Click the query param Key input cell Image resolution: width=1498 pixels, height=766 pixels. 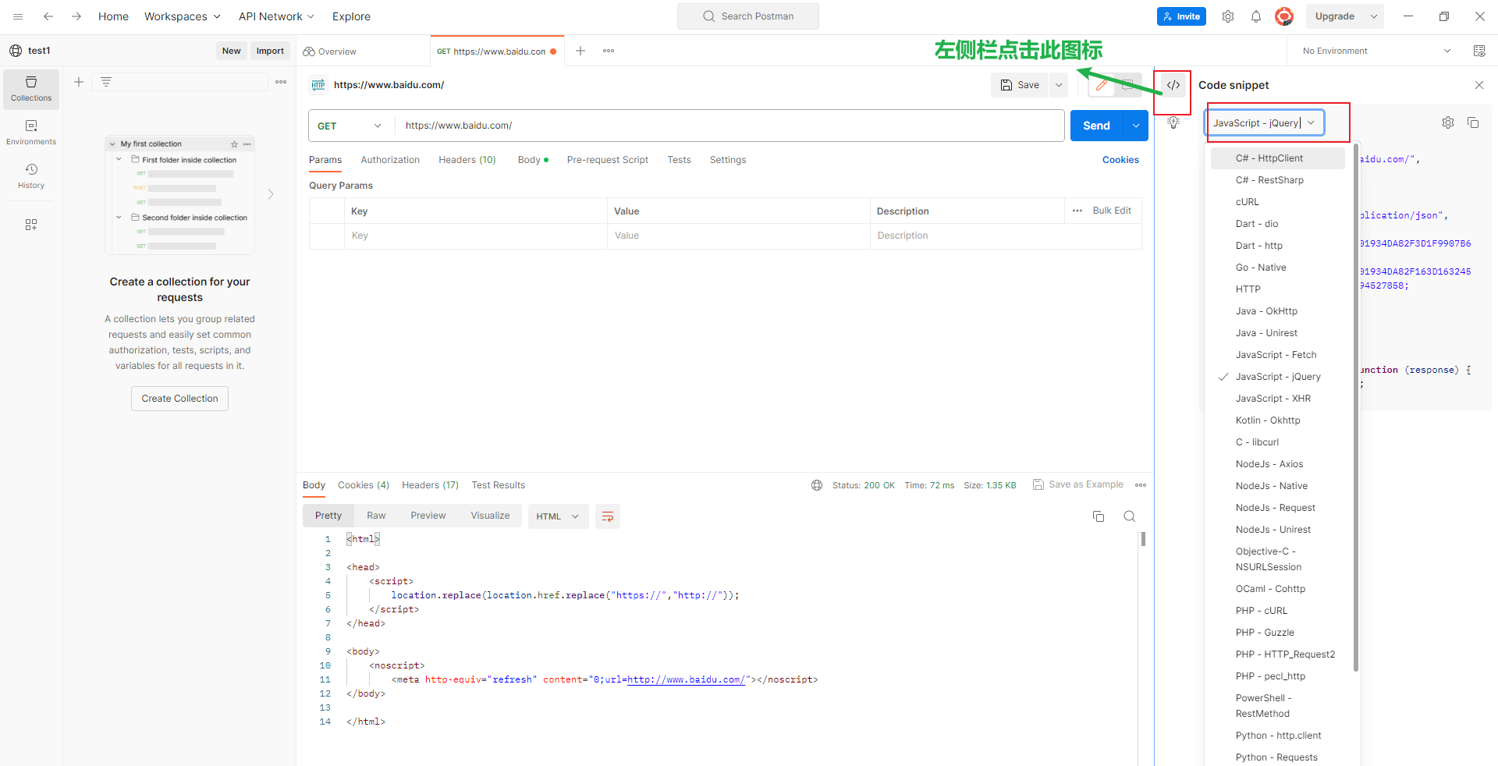(475, 236)
